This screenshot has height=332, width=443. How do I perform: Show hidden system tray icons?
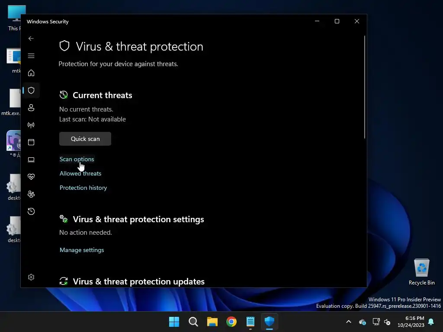pos(349,322)
